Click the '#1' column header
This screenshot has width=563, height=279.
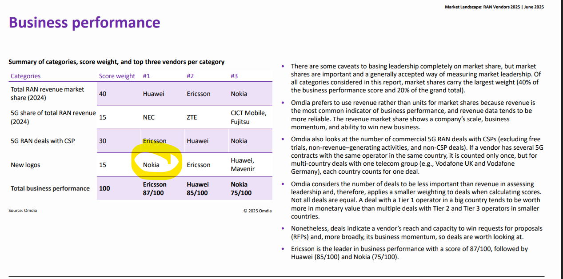[x=147, y=76]
